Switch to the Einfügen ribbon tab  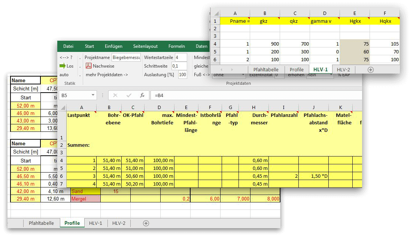[x=113, y=46]
